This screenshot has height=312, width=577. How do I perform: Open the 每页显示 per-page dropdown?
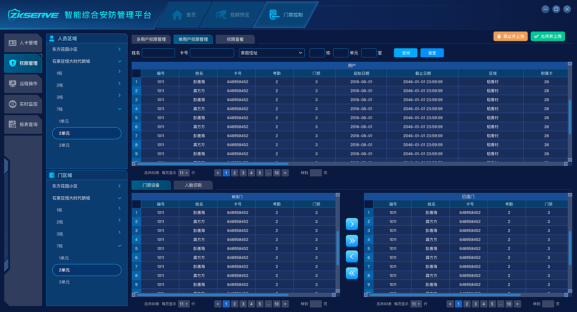[183, 172]
